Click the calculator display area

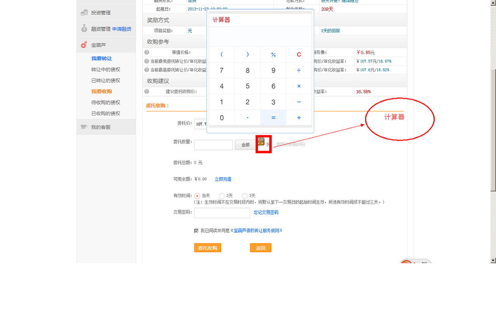(x=260, y=36)
